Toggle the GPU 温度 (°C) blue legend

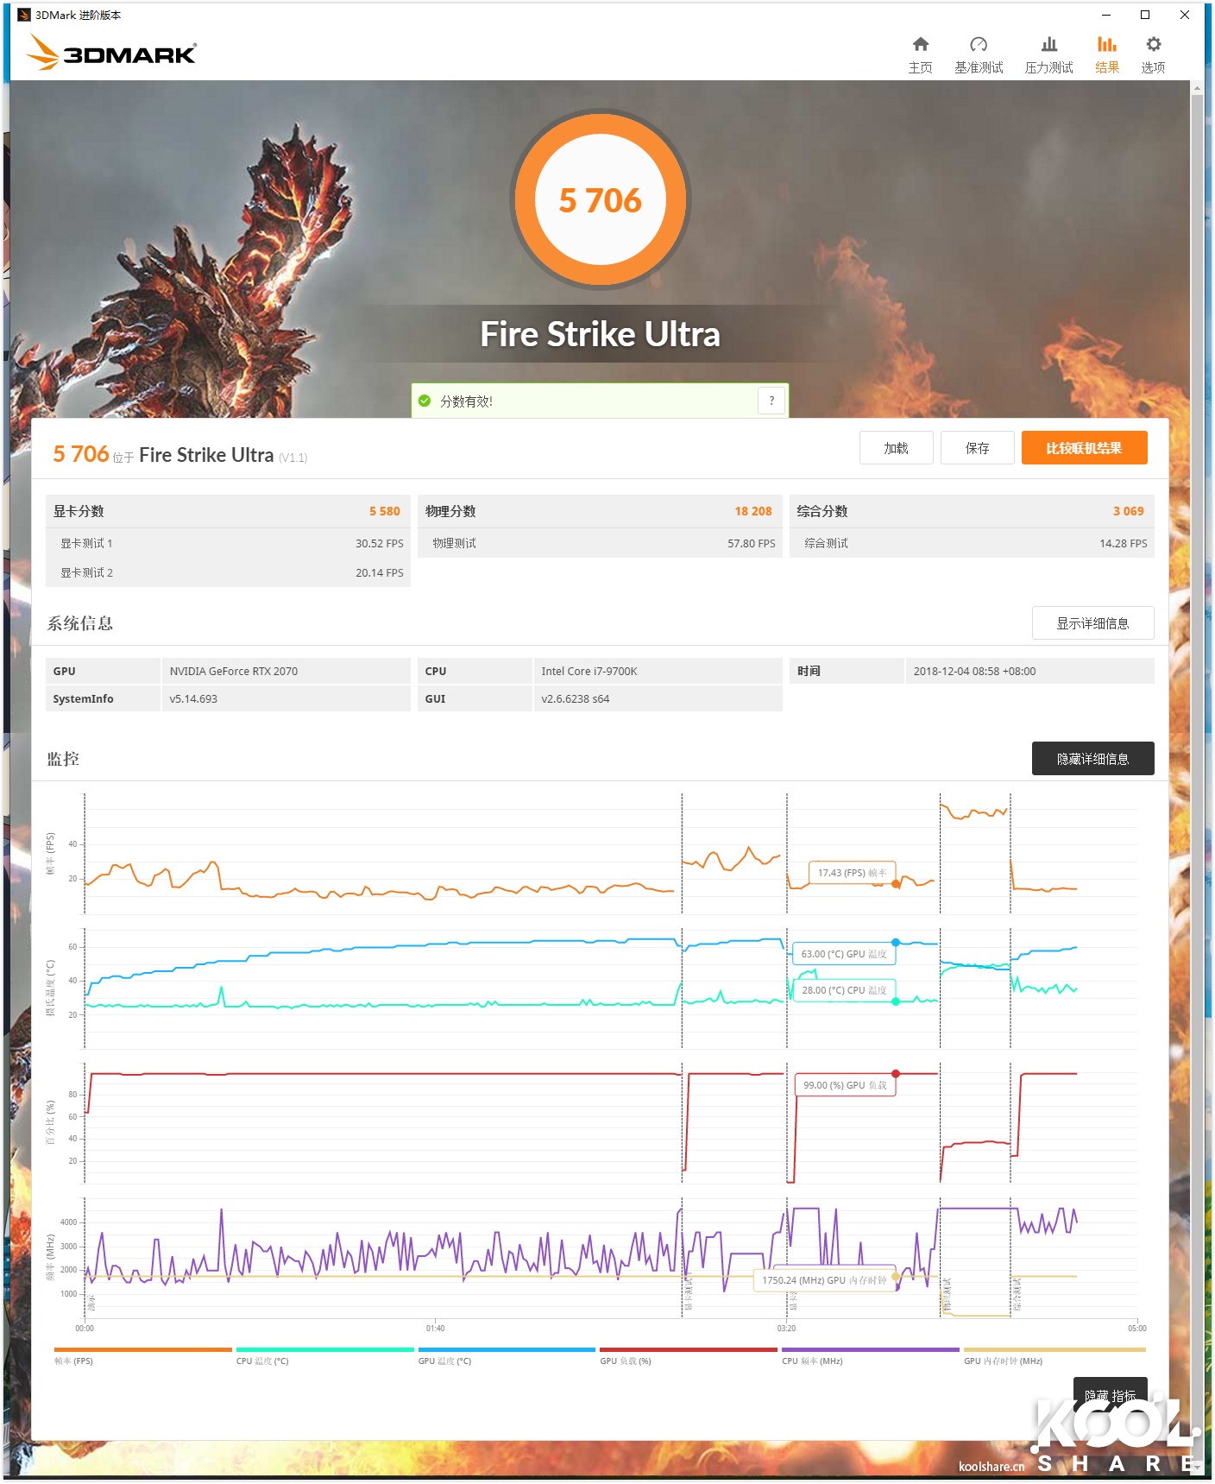tap(507, 1356)
